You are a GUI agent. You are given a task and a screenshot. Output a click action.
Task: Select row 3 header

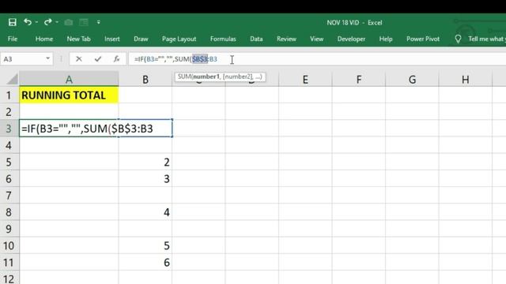pyautogui.click(x=9, y=129)
